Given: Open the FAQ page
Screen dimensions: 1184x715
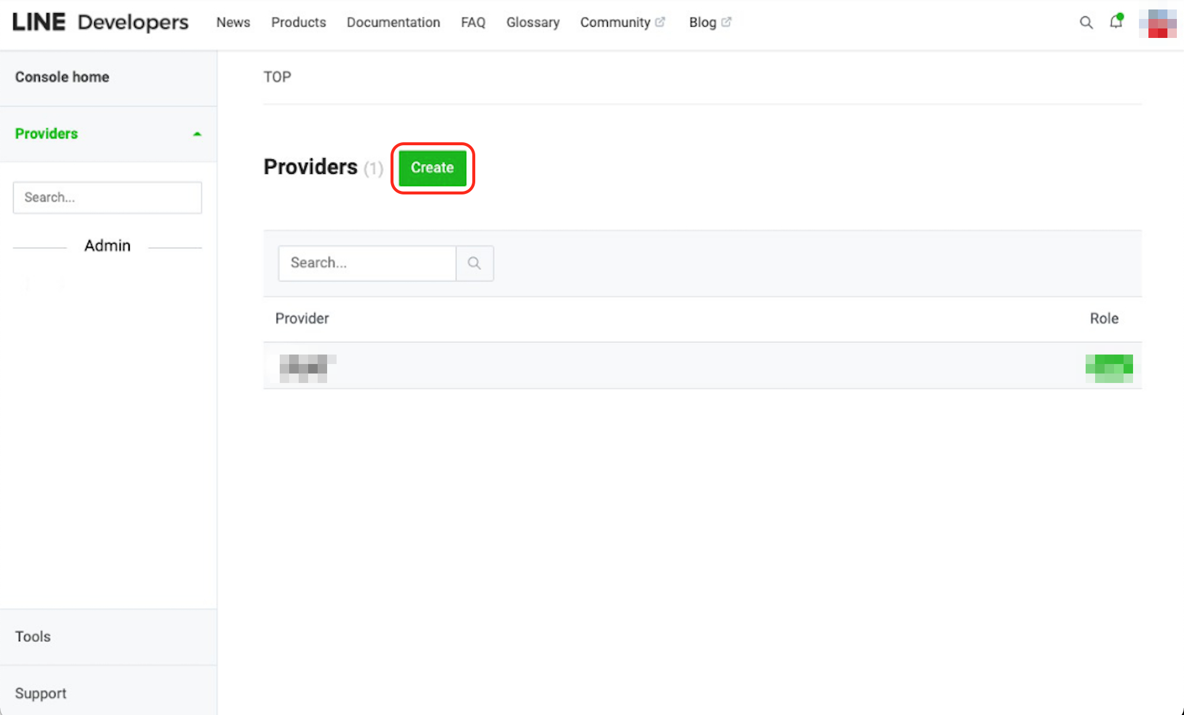Looking at the screenshot, I should (x=473, y=23).
